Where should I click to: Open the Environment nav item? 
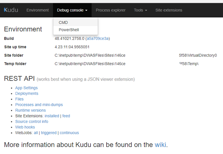coord(37,10)
